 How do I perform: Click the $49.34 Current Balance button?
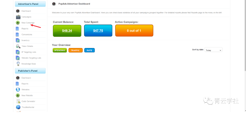pos(67,31)
